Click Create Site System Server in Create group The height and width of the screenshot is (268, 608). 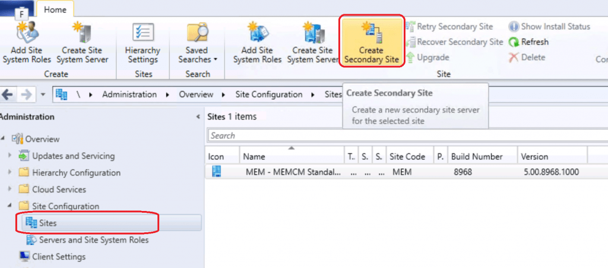(82, 43)
